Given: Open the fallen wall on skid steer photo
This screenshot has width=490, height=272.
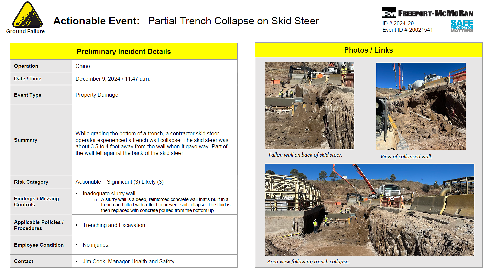Looking at the screenshot, I should (x=309, y=106).
